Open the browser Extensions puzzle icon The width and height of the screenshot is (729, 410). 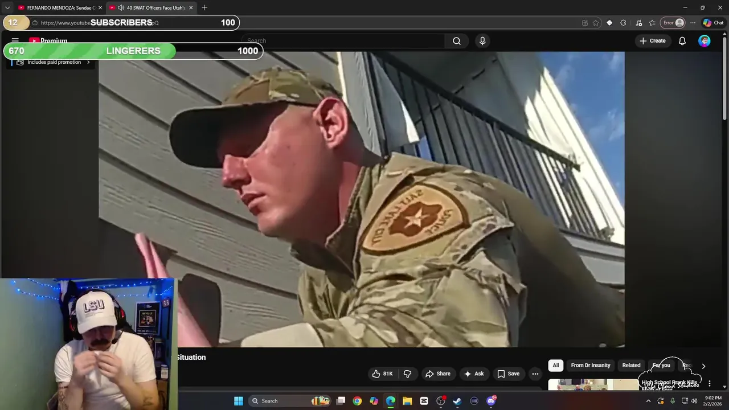(x=623, y=23)
